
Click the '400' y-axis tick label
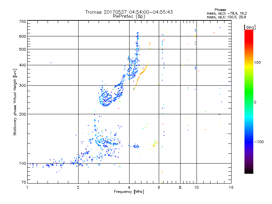pyautogui.click(x=22, y=65)
